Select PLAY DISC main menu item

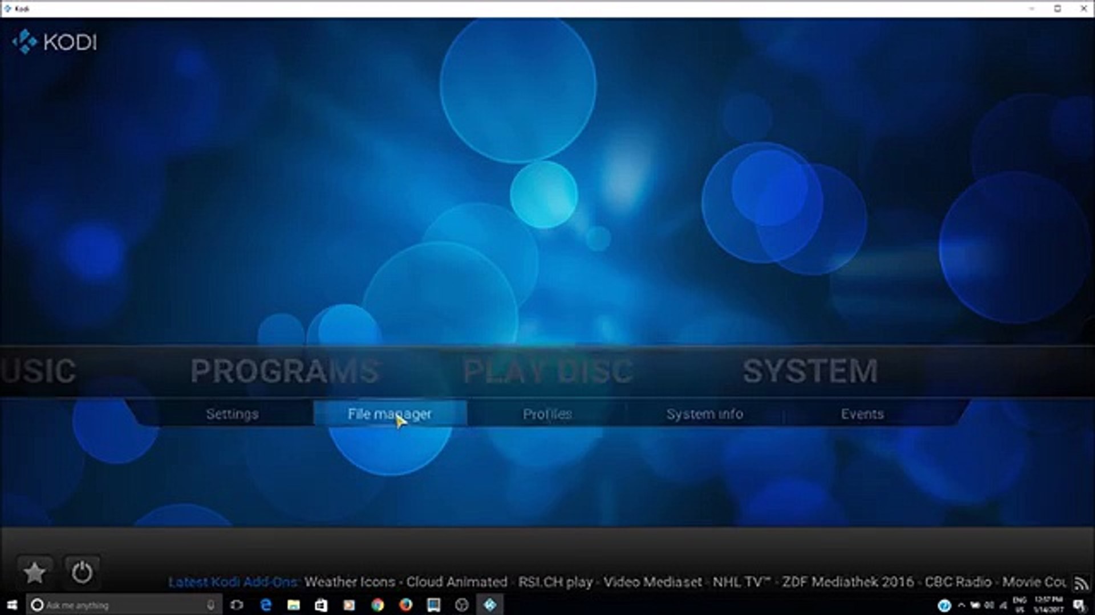tap(547, 371)
